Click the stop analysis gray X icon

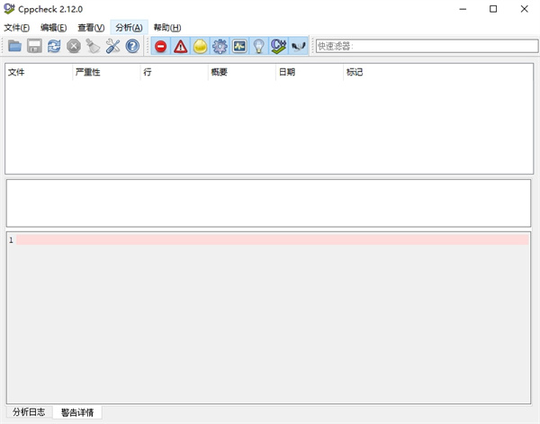pyautogui.click(x=74, y=46)
